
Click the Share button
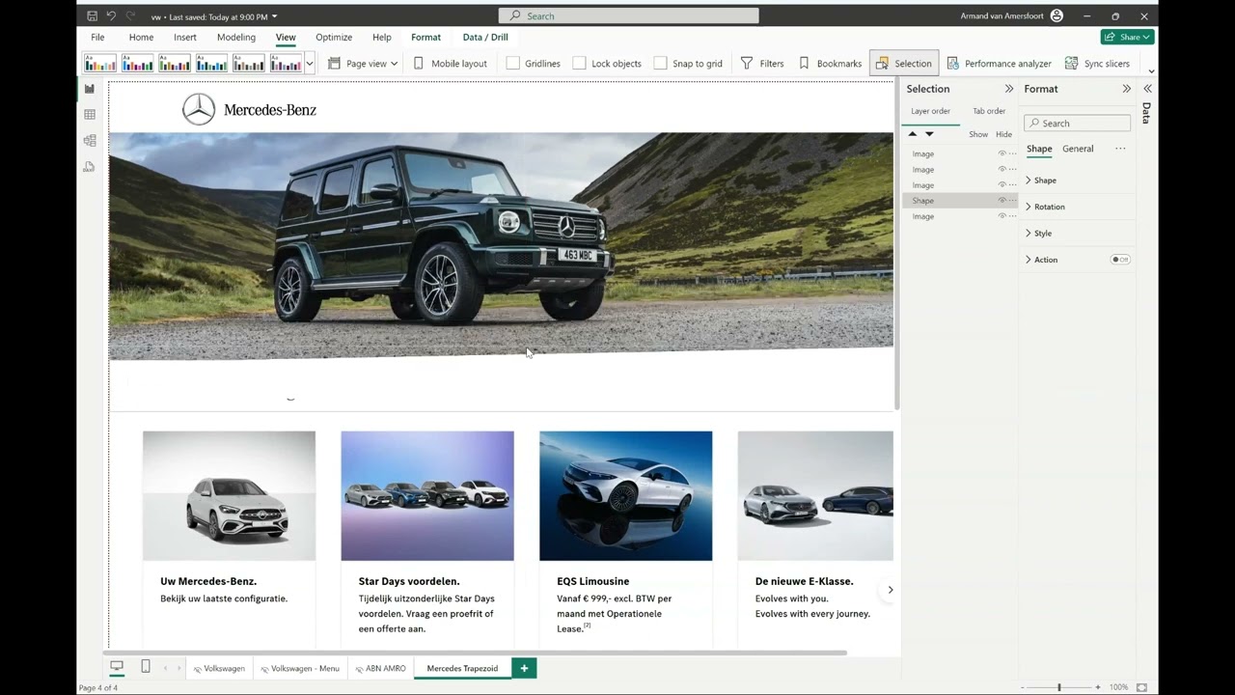(1128, 37)
